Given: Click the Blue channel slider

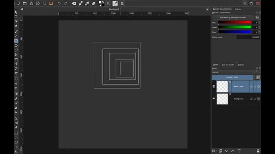Looking at the screenshot, I should point(235,32).
